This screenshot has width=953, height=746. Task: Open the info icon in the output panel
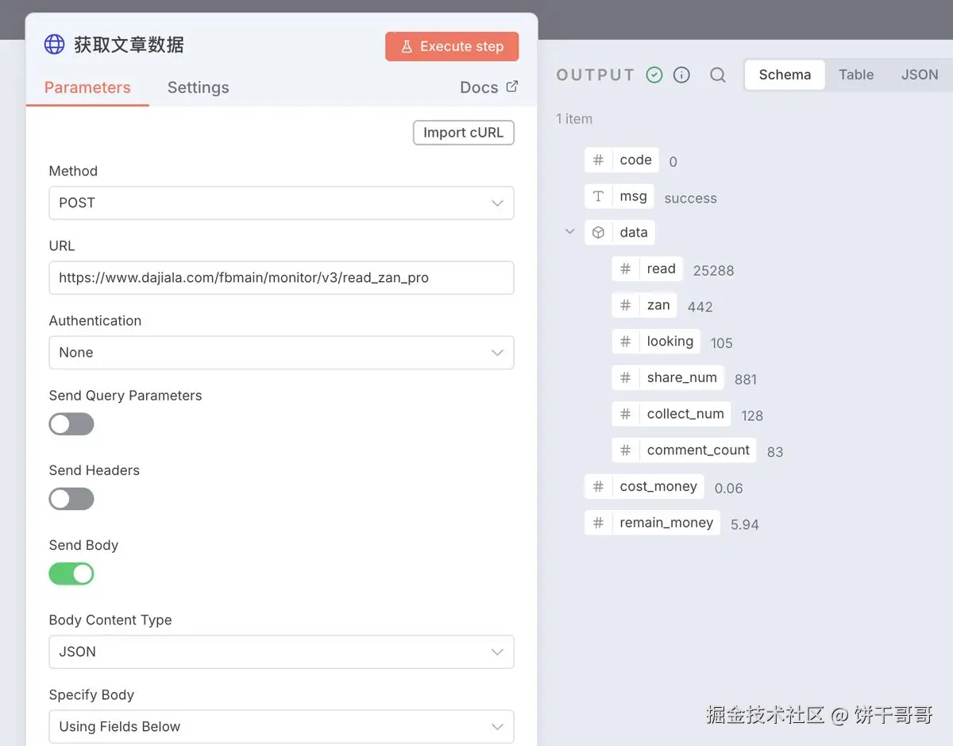[681, 74]
